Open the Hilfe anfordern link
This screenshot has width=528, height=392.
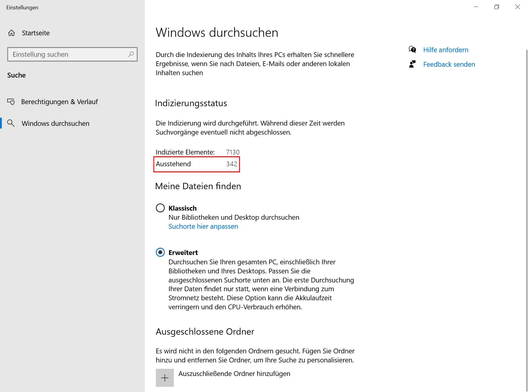[x=446, y=50]
